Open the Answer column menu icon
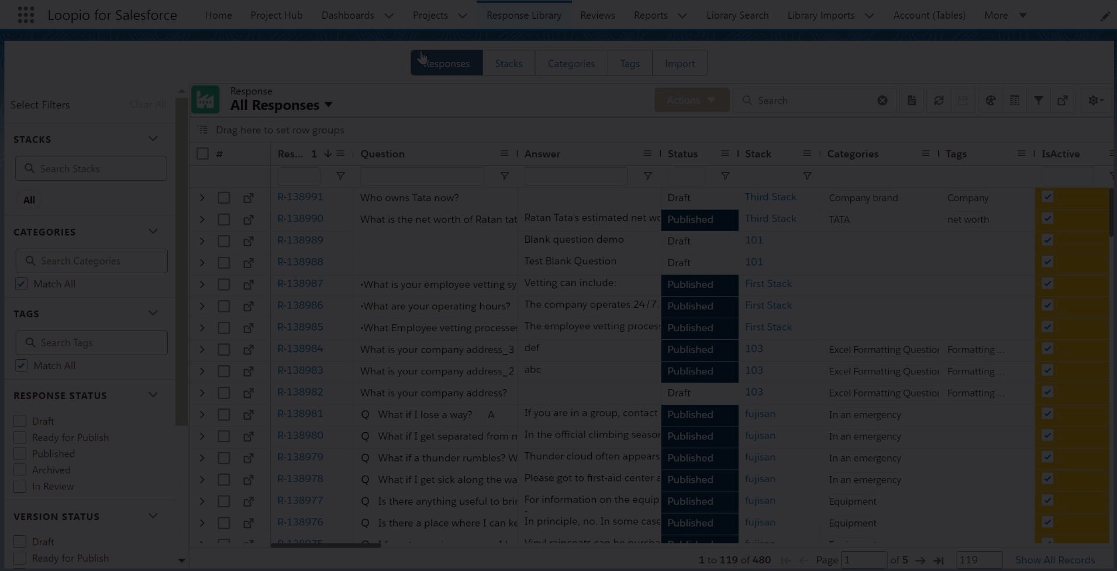 647,153
